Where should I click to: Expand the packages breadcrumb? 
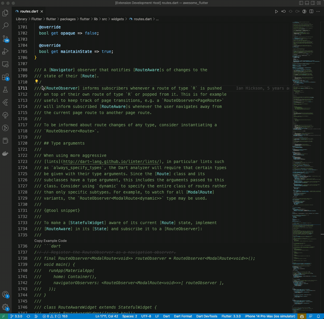tap(68, 19)
